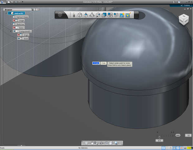Open the four-squares pattern tool
Image resolution: width=193 pixels, height=150 pixels.
tap(110, 15)
